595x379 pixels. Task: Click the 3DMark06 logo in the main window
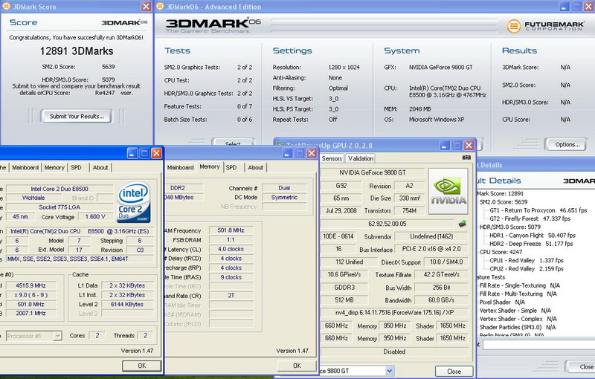point(213,25)
